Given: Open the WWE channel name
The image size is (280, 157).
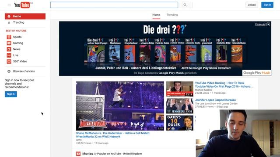Looking at the screenshot, I should tap(79, 140).
